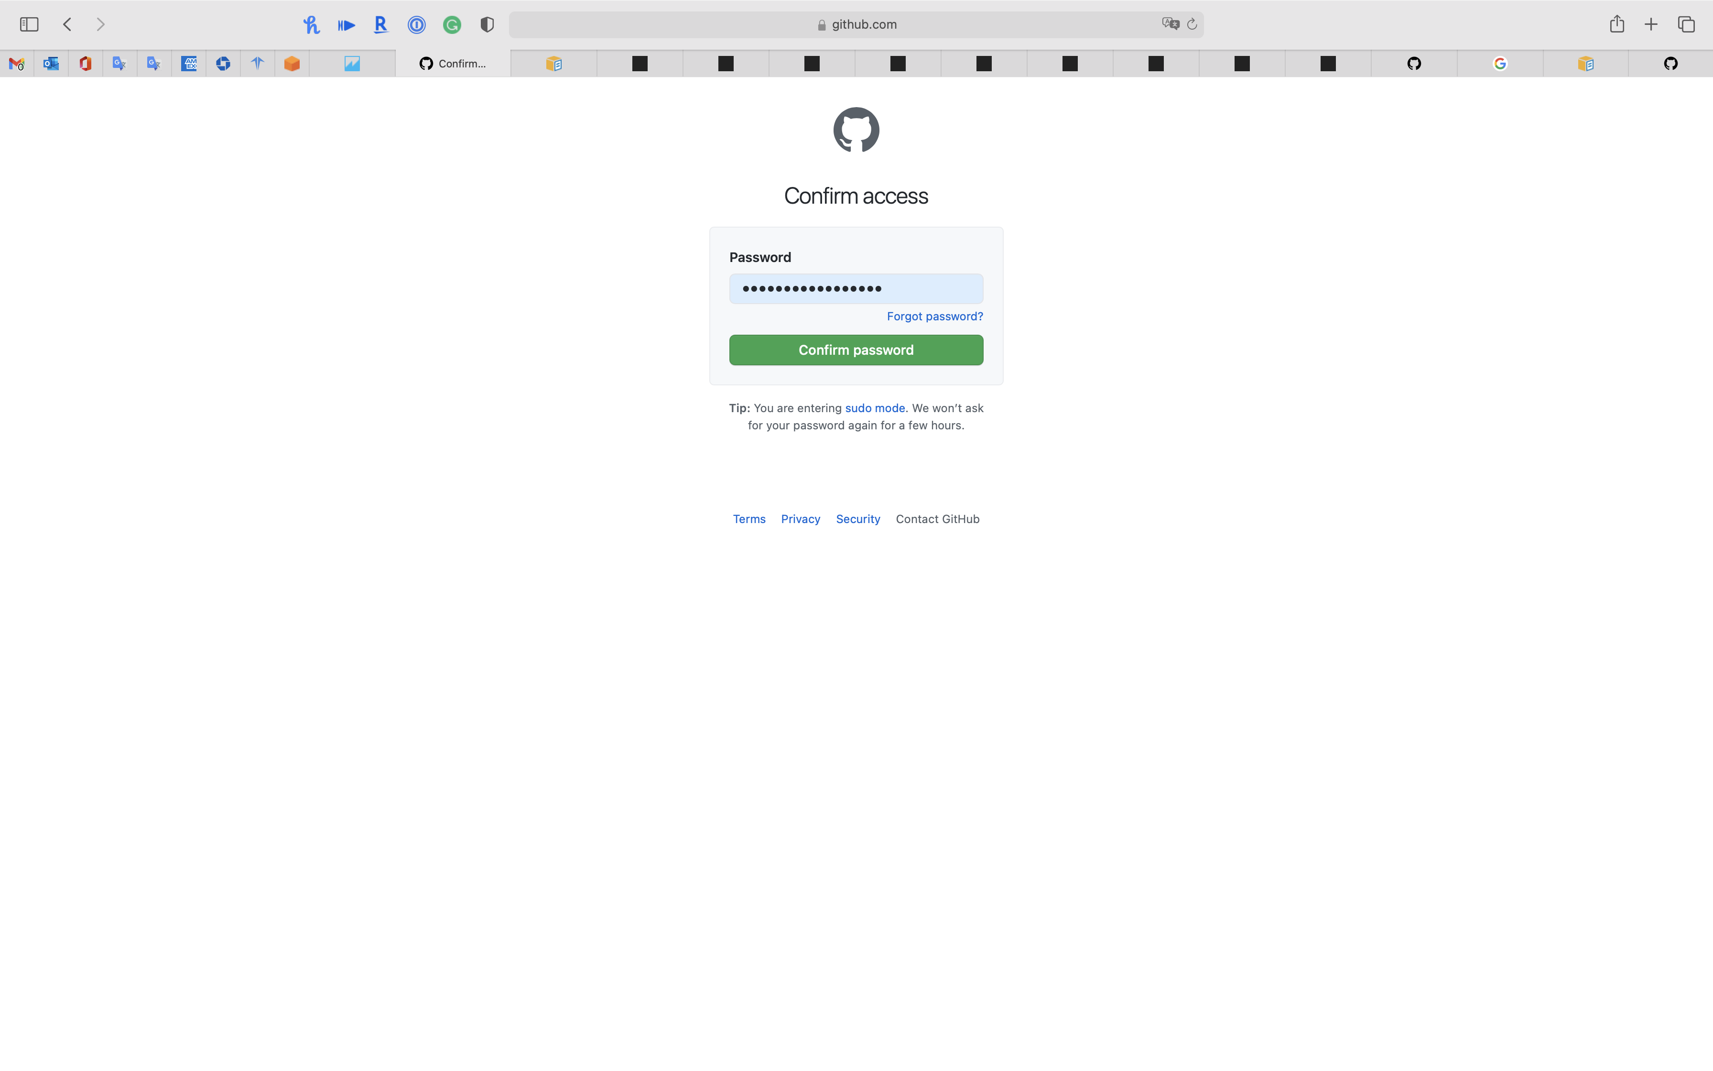
Task: Go back to previous page
Action: tap(67, 24)
